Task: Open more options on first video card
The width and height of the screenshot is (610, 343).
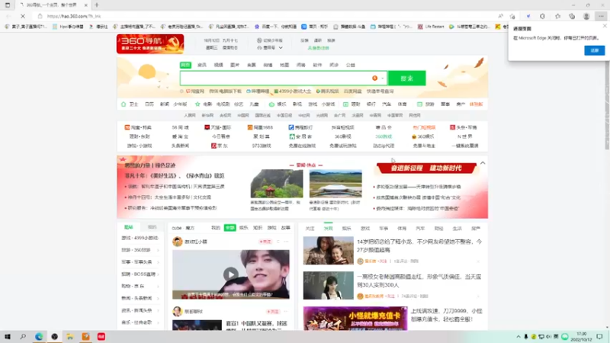Action: tap(287, 242)
